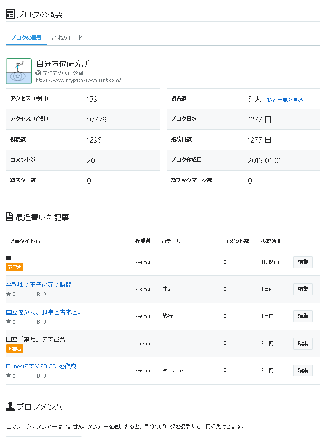This screenshot has height=437, width=320.
Task: Switch to the こよみモード tab
Action: tap(67, 38)
